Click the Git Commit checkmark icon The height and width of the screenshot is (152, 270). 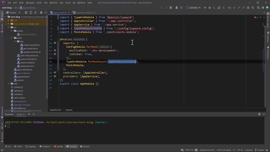click(x=239, y=8)
